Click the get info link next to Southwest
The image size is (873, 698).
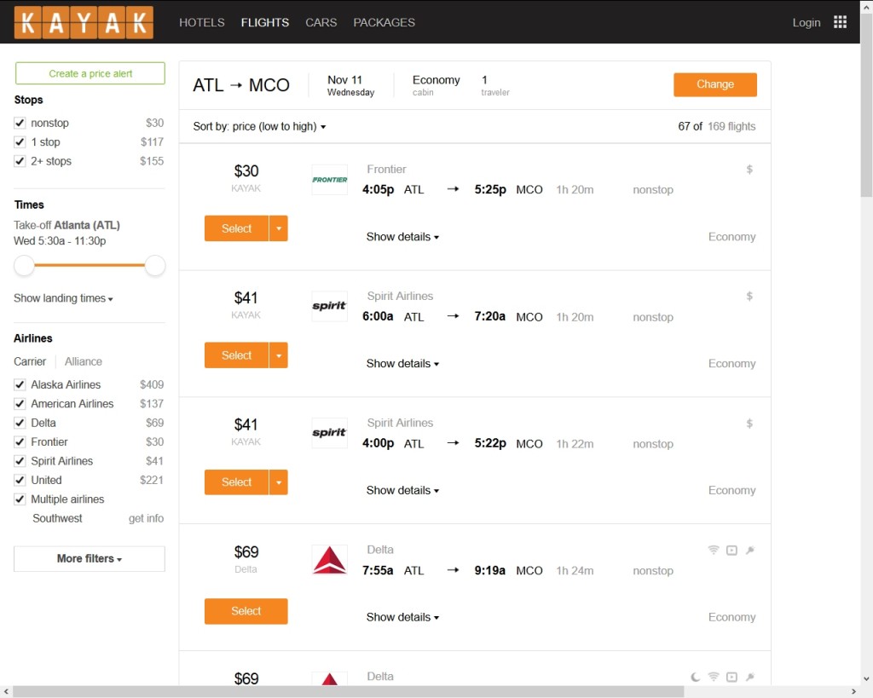146,518
